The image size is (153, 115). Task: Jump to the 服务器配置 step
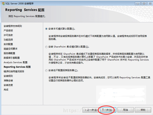(9, 53)
